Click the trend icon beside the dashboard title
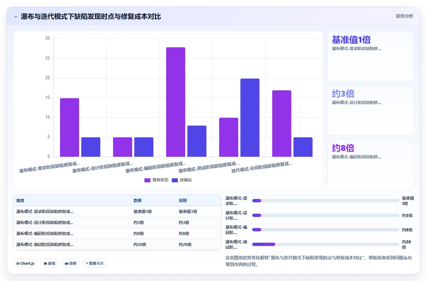Viewport: 427px width, 281px height. pos(16,17)
